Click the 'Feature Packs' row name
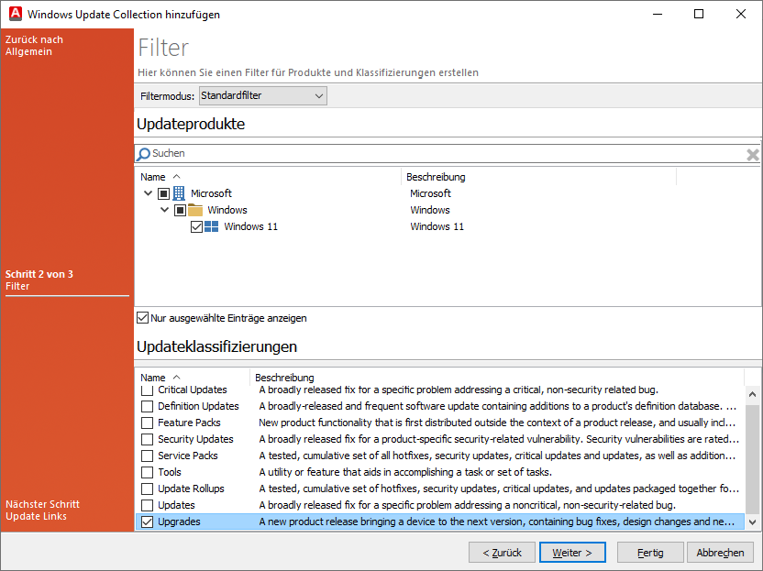The height and width of the screenshot is (571, 763). point(189,423)
